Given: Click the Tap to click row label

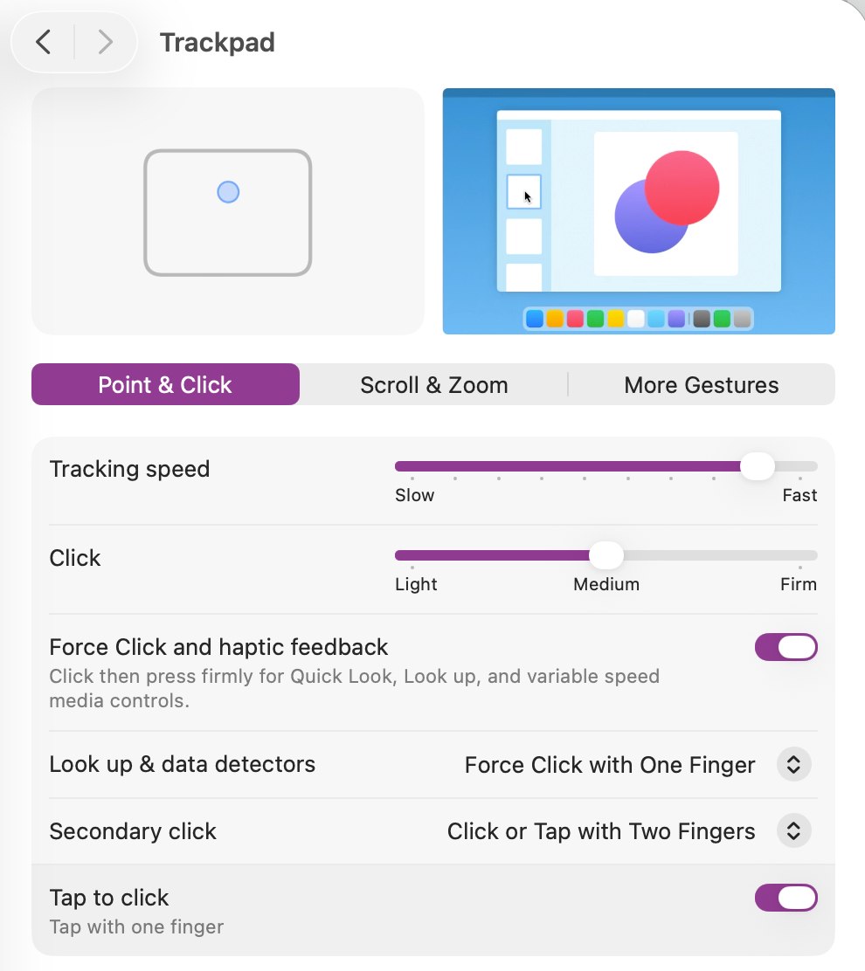Looking at the screenshot, I should point(109,898).
